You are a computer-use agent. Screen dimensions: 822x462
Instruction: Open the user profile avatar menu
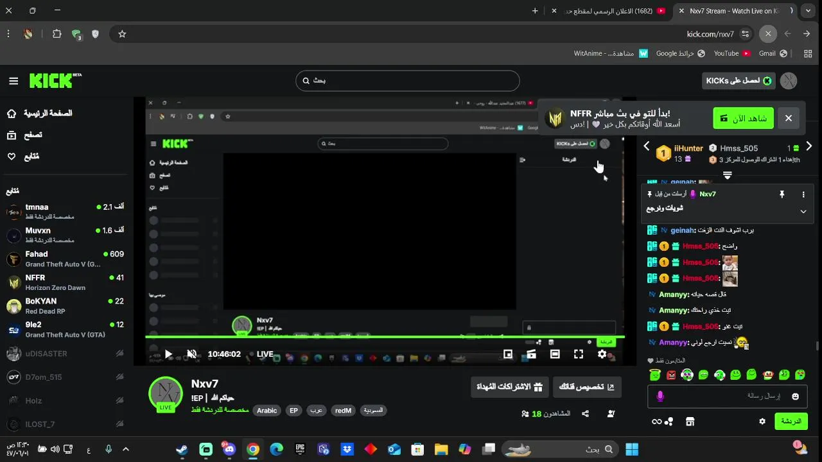[789, 81]
